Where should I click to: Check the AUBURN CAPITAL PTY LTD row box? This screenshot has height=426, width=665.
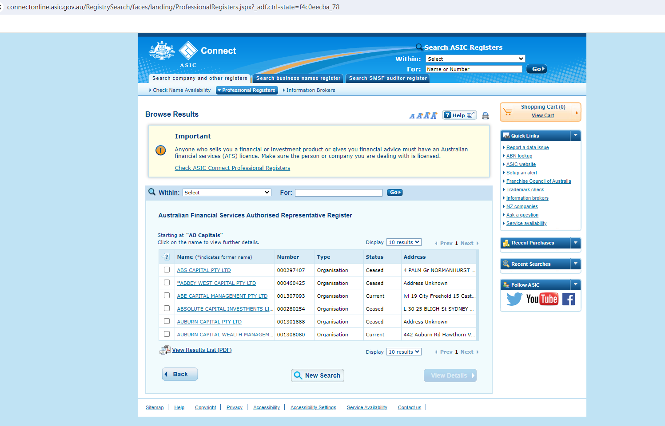(167, 321)
